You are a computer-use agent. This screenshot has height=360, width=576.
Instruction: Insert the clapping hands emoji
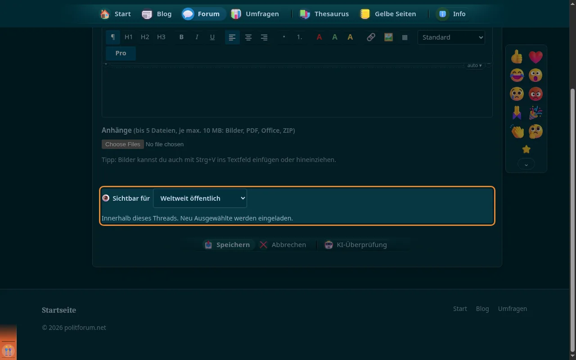pos(517,131)
